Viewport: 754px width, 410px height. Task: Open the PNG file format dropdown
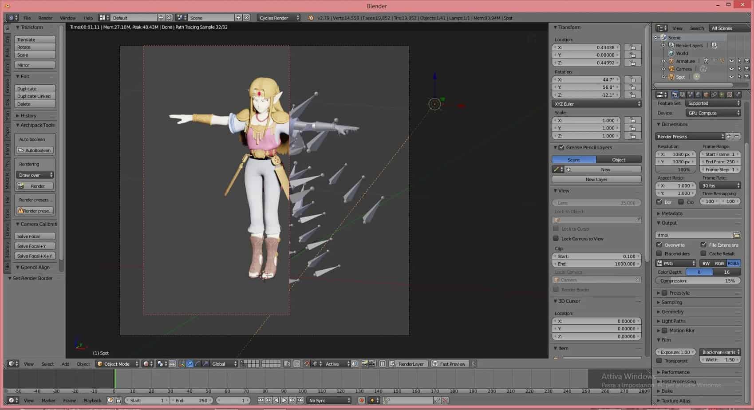(x=675, y=263)
